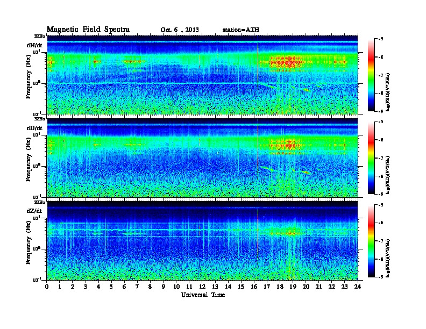Click hour tick label 23 on time axis
The image size is (426, 329).
click(x=345, y=287)
